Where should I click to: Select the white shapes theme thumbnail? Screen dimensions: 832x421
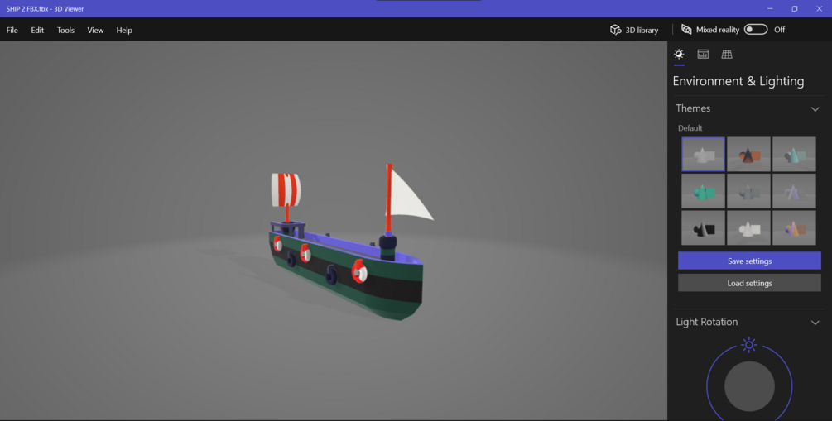(x=748, y=227)
